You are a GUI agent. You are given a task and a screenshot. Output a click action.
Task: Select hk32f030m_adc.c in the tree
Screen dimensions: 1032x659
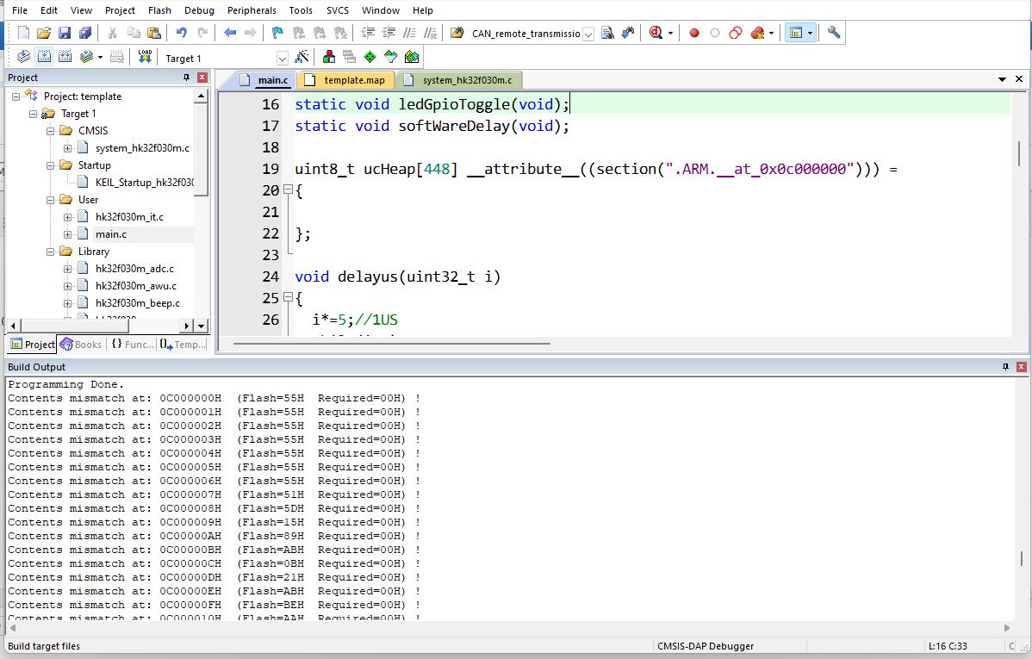pyautogui.click(x=134, y=269)
